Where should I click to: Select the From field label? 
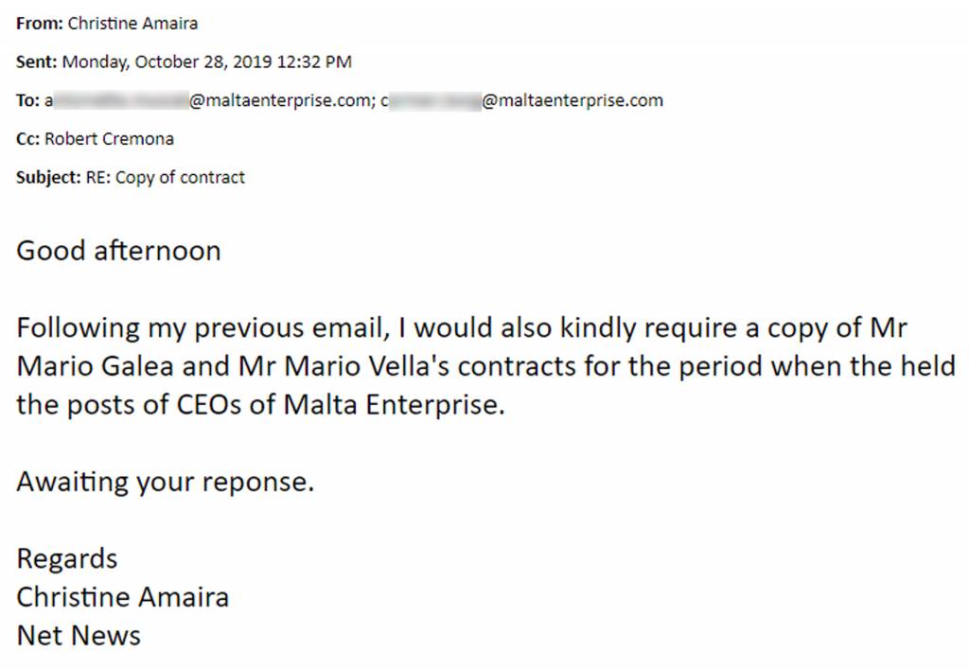coord(40,24)
